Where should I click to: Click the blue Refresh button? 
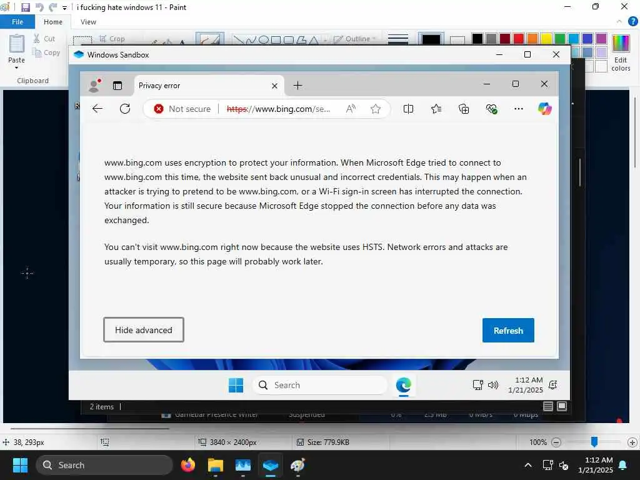[x=508, y=330]
